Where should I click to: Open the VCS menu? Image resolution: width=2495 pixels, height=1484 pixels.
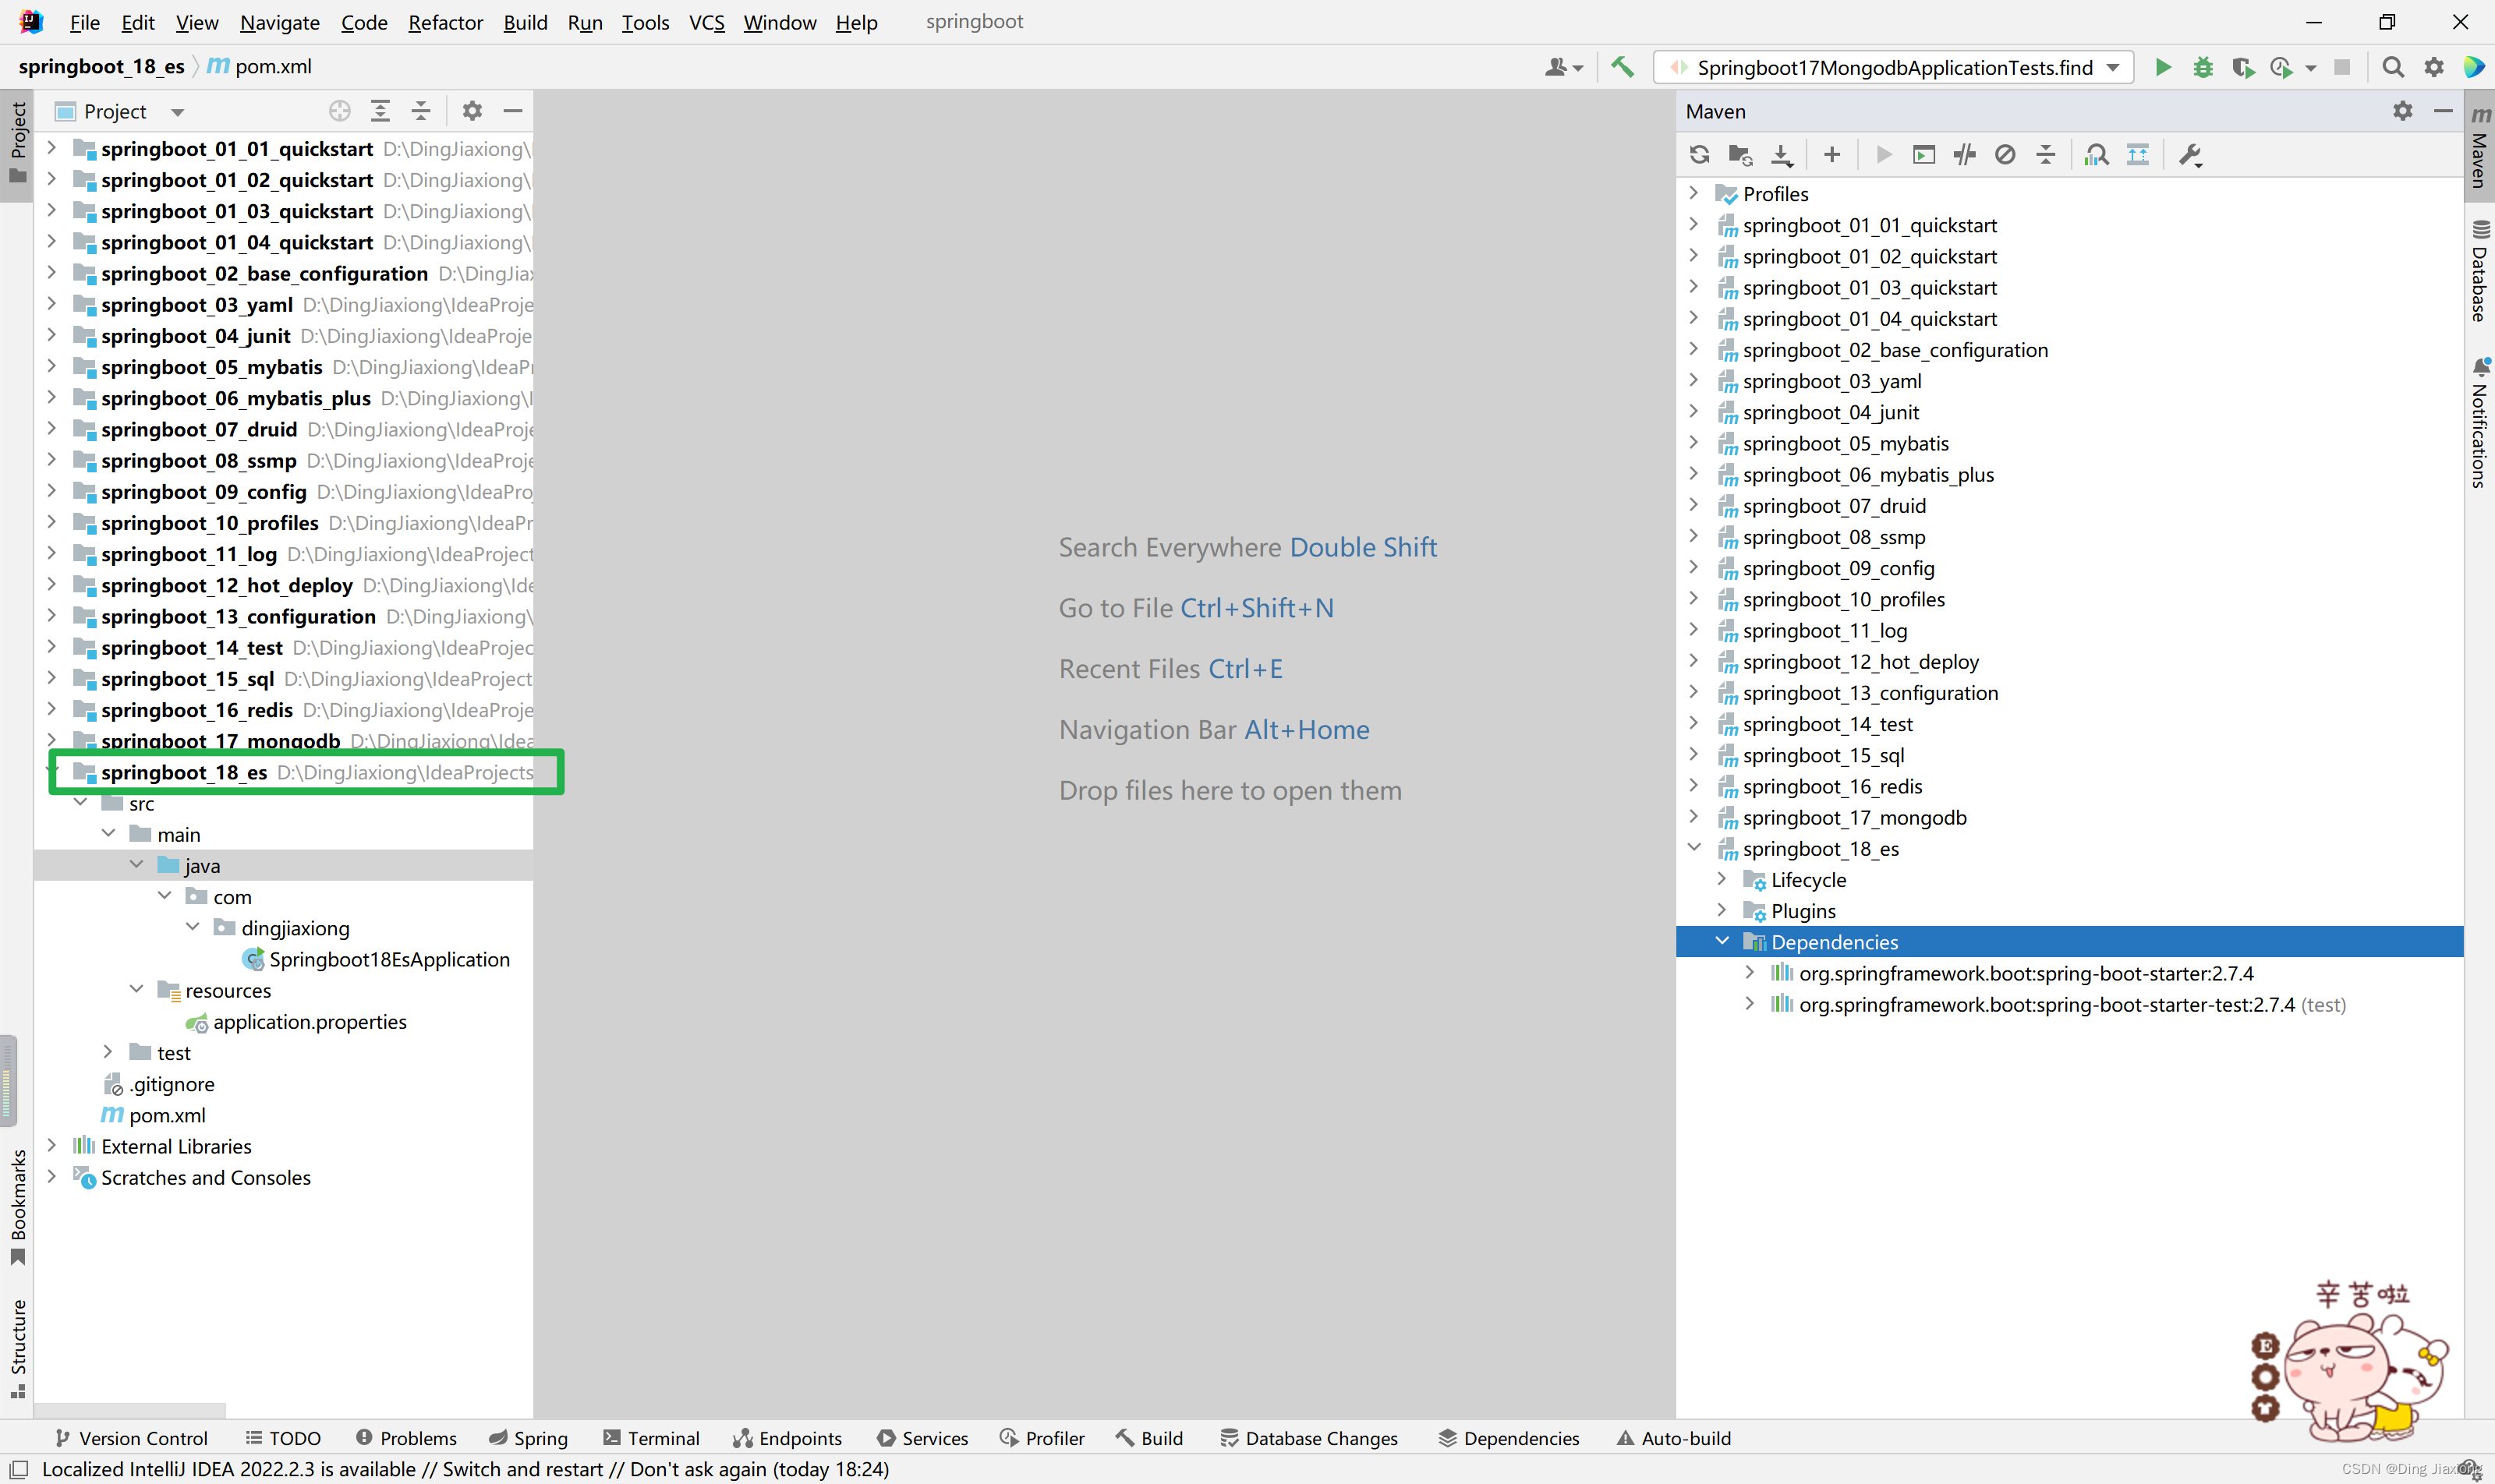[x=706, y=22]
